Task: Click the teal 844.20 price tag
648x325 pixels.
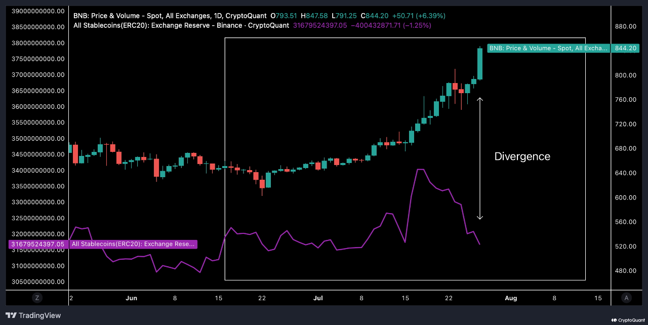Action: [x=626, y=48]
